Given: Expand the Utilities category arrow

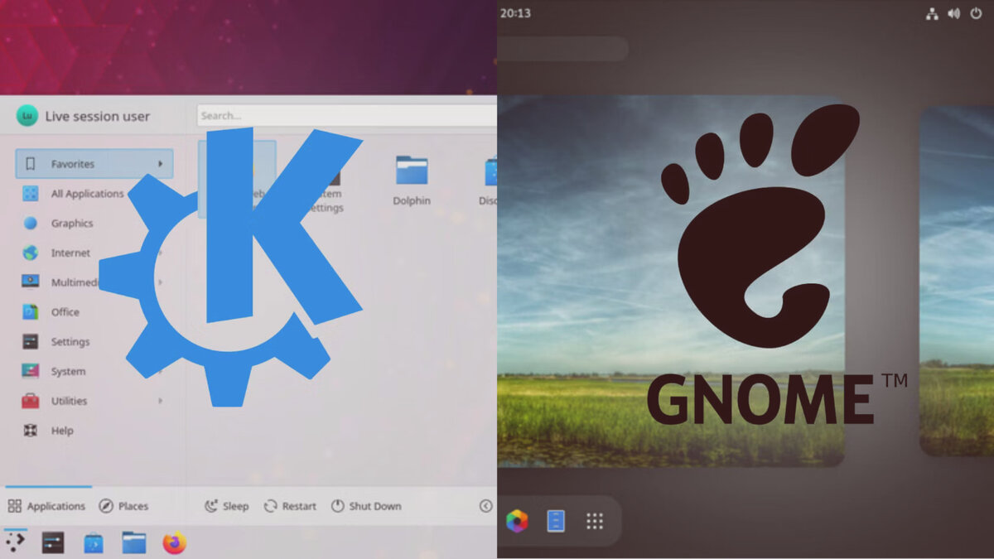Looking at the screenshot, I should (160, 401).
